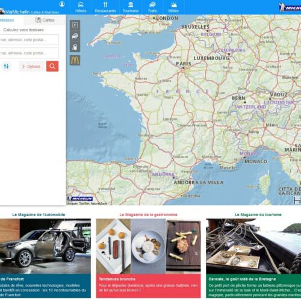Go to the Tourisme section

pos(131,7)
